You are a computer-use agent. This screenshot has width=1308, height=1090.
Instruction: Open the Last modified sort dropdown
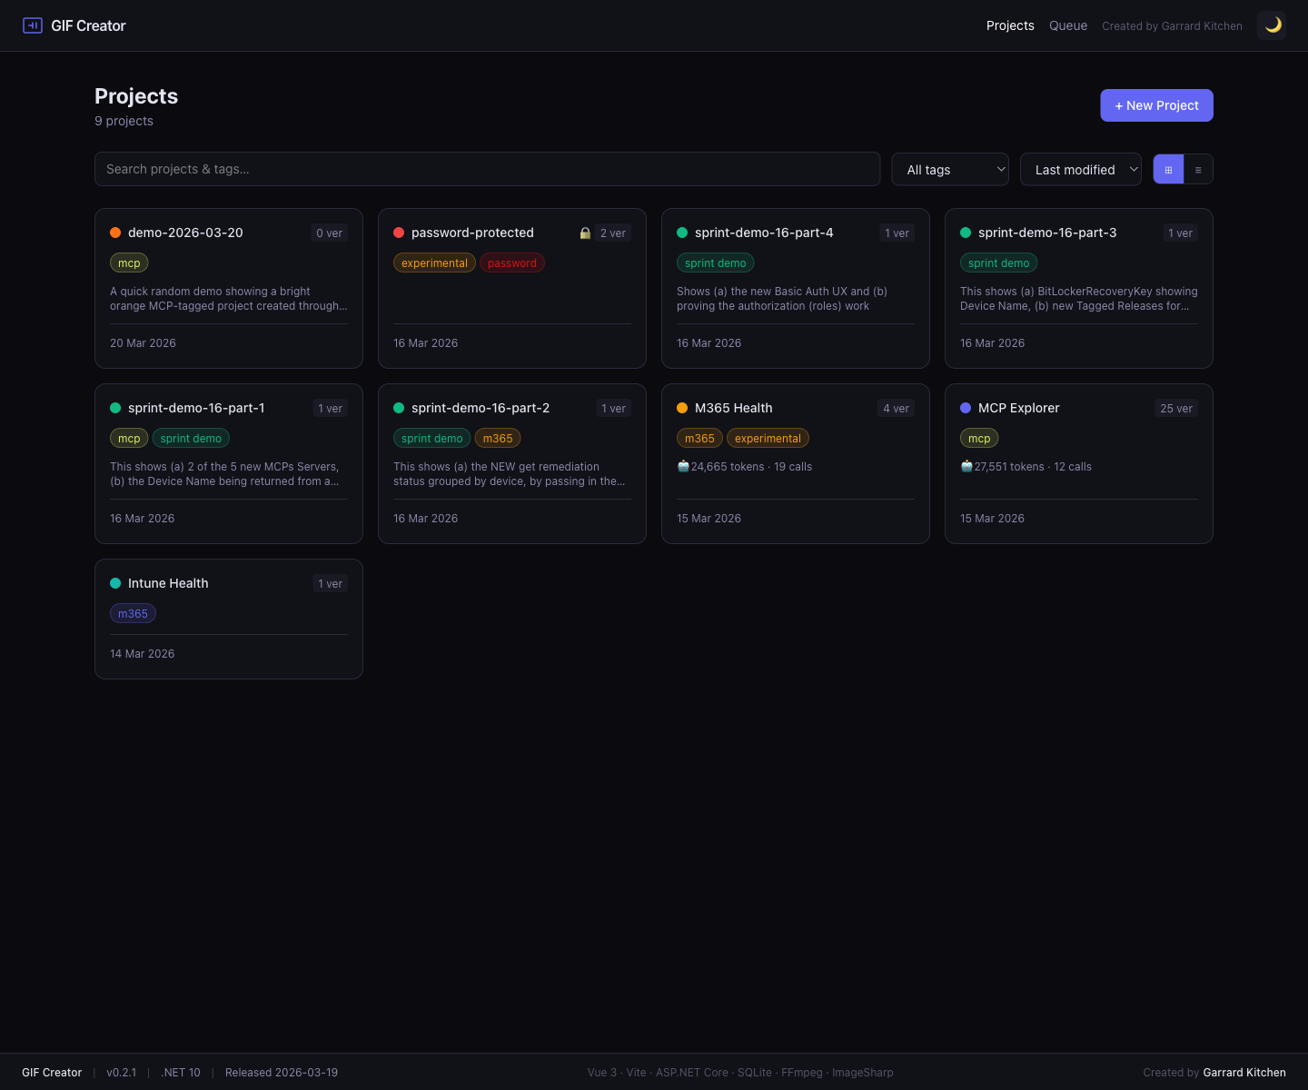1080,169
